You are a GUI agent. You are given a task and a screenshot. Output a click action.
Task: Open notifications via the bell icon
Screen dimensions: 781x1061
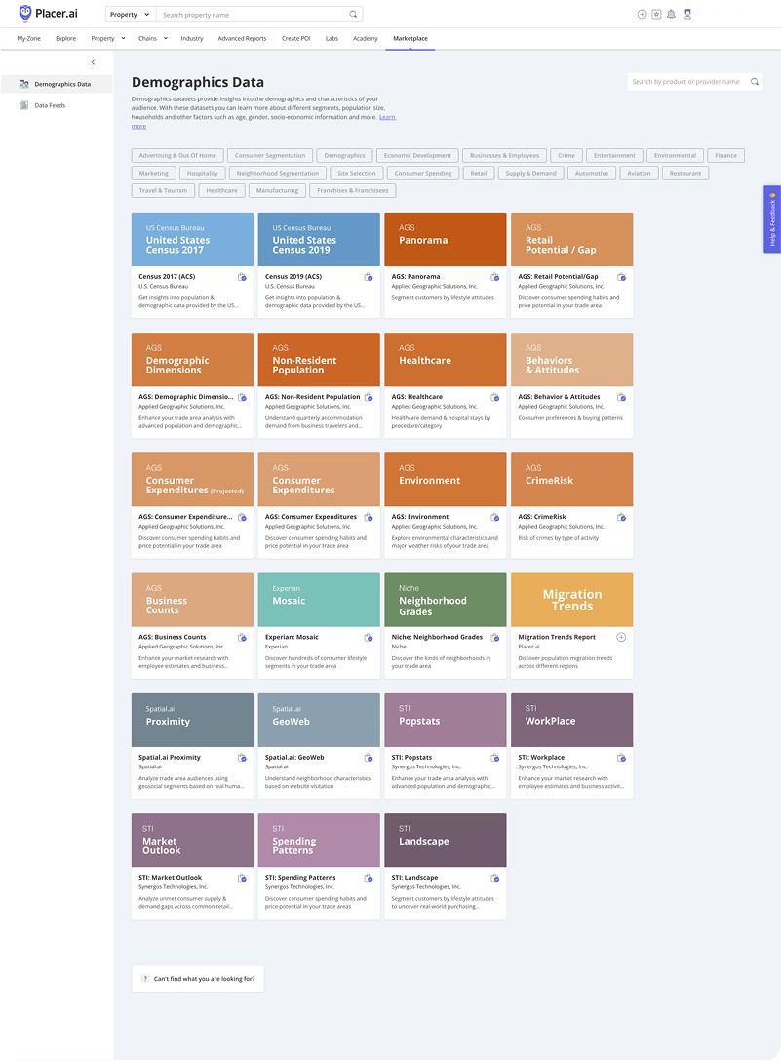671,14
